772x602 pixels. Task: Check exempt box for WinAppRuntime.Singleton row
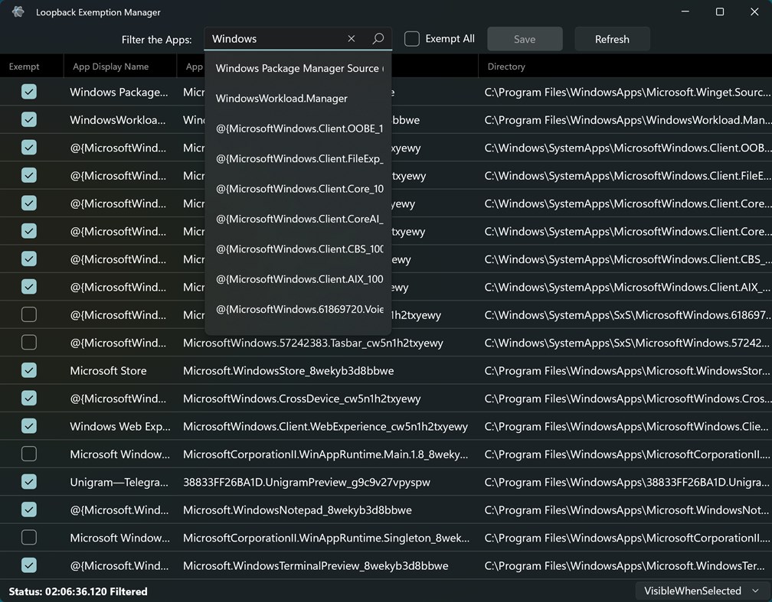(x=29, y=537)
